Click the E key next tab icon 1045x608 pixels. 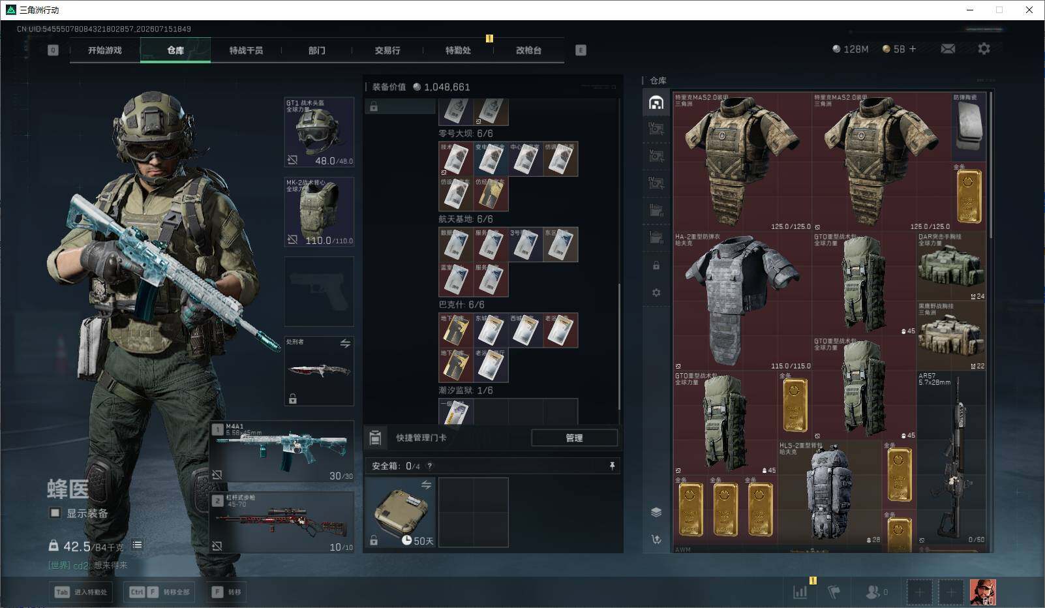(x=581, y=50)
